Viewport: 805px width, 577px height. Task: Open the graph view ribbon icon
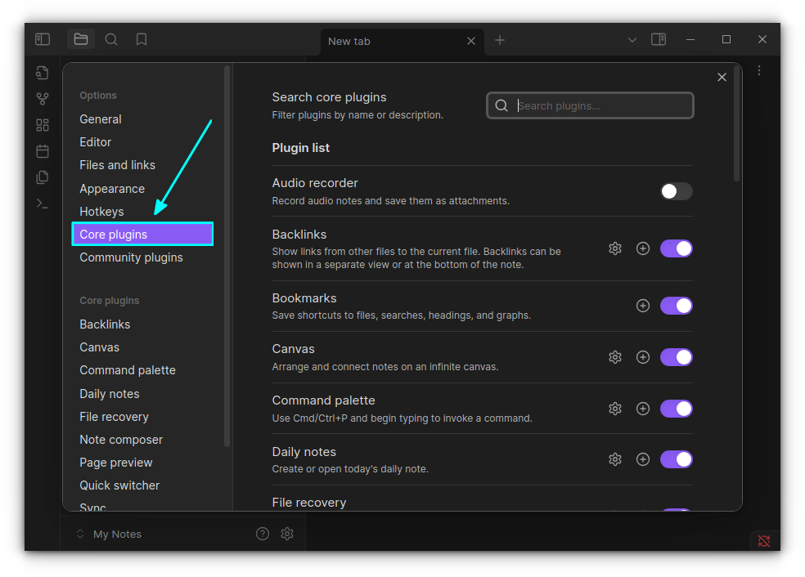pyautogui.click(x=43, y=99)
